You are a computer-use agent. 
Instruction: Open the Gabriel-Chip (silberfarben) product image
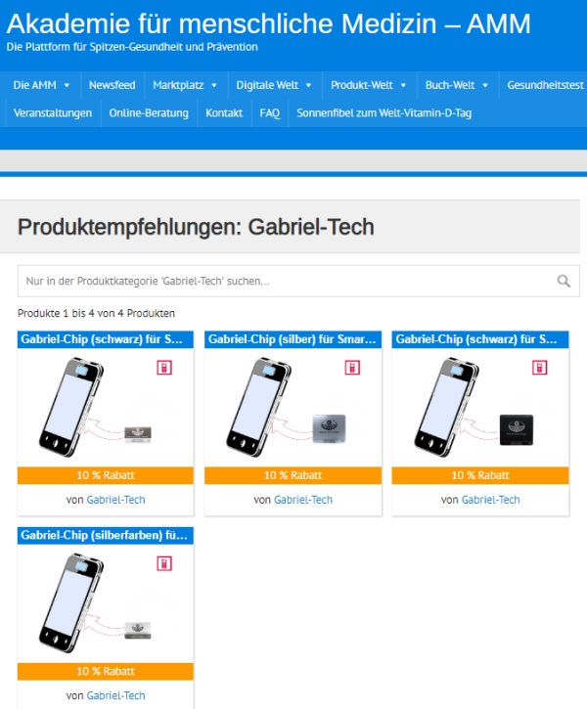(x=106, y=603)
